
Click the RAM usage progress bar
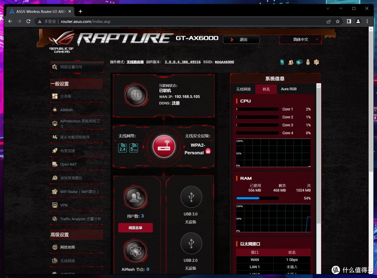click(x=257, y=198)
